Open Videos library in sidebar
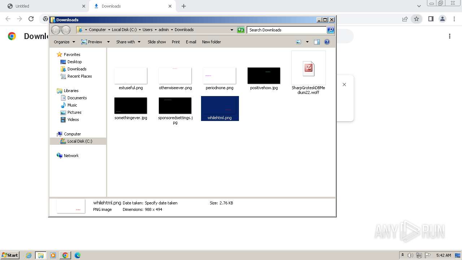 (73, 120)
